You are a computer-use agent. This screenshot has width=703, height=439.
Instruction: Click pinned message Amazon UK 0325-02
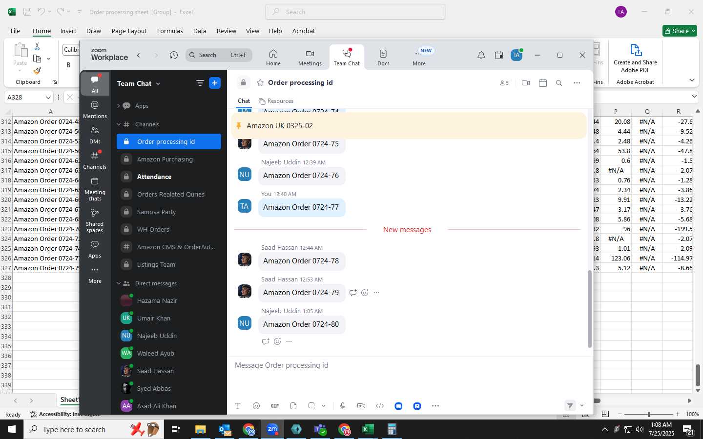pyautogui.click(x=409, y=126)
